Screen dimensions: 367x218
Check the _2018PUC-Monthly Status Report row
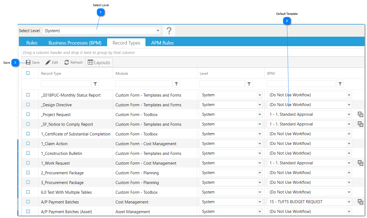28,95
